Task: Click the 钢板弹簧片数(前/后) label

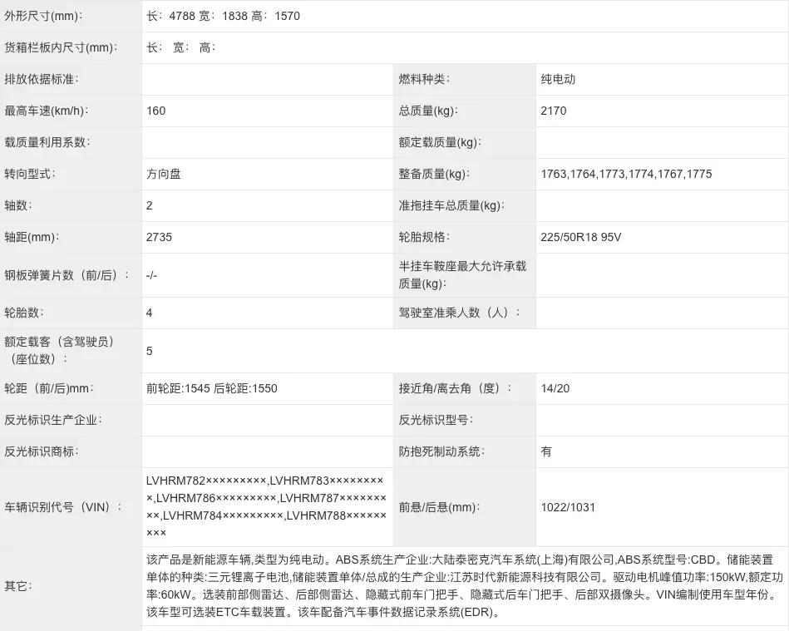Action: (67, 275)
